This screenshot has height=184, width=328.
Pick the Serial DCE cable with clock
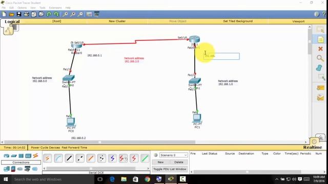[x=123, y=158]
